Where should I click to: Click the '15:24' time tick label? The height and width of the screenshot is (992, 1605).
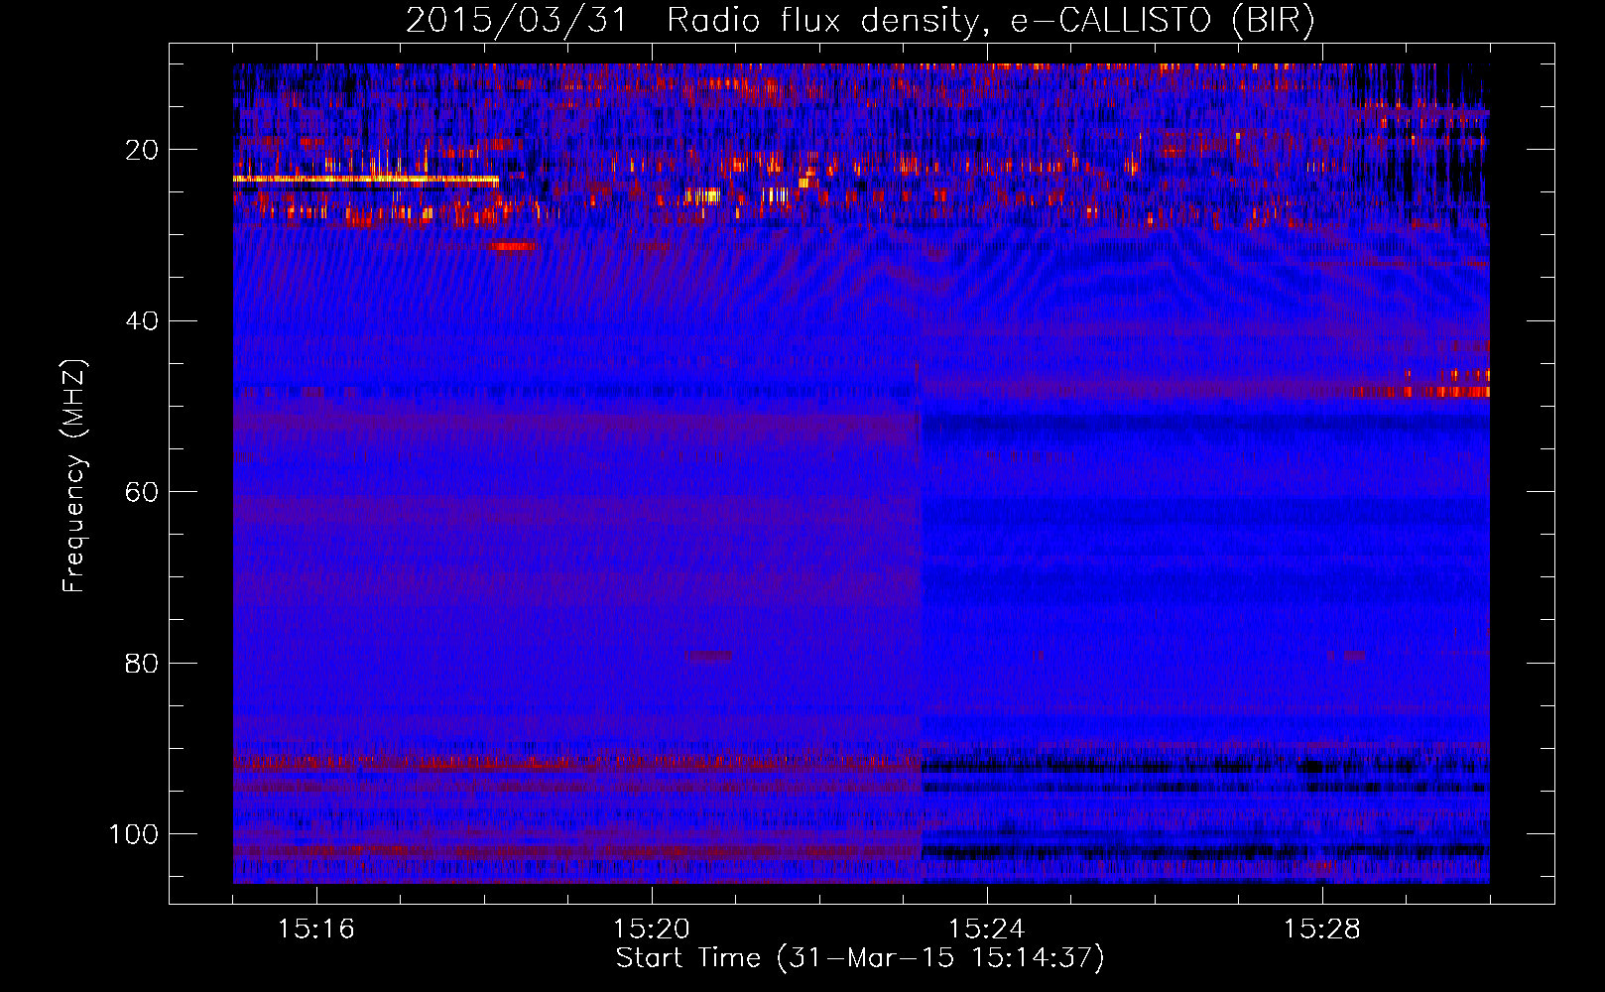coord(987,930)
